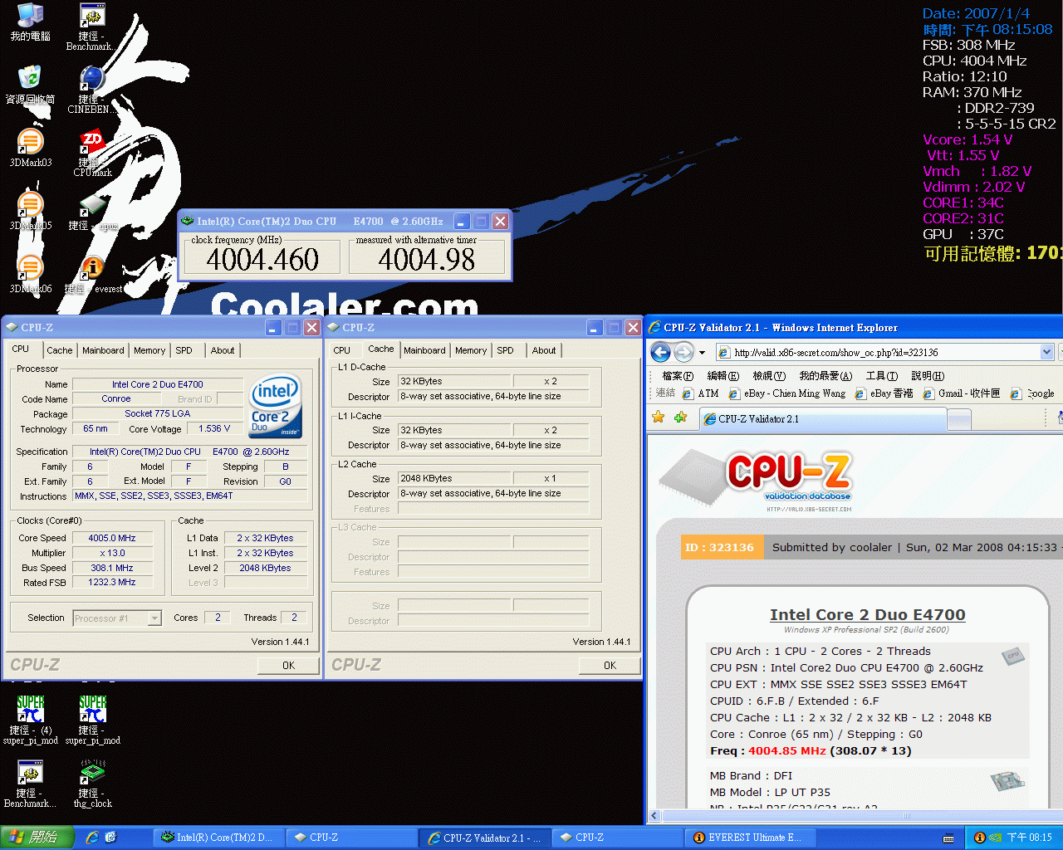This screenshot has height=850, width=1063.
Task: Switch to the Mainboard tab in left CPU-Z window
Action: click(x=103, y=350)
